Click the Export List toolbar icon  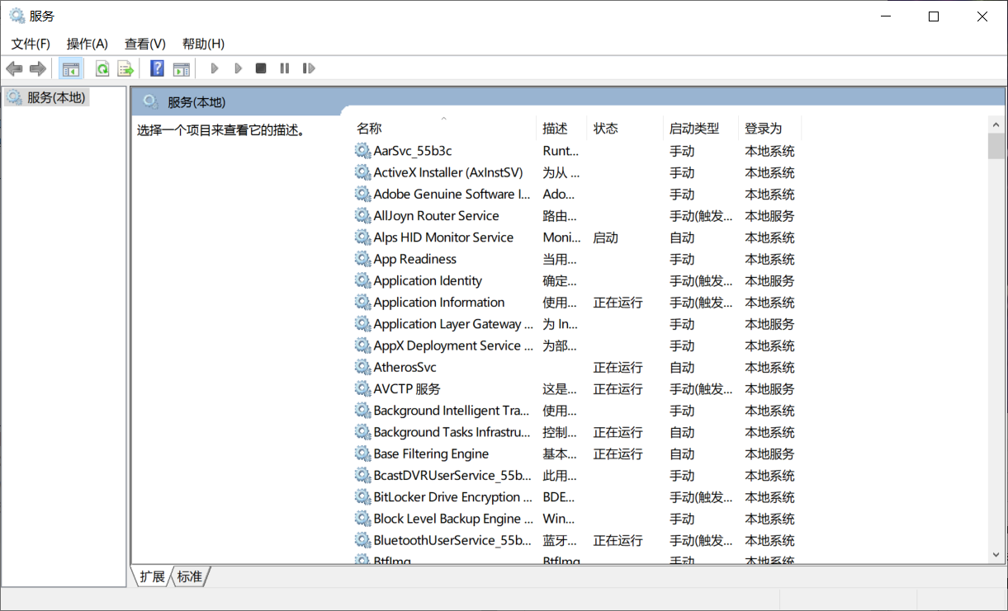click(125, 68)
